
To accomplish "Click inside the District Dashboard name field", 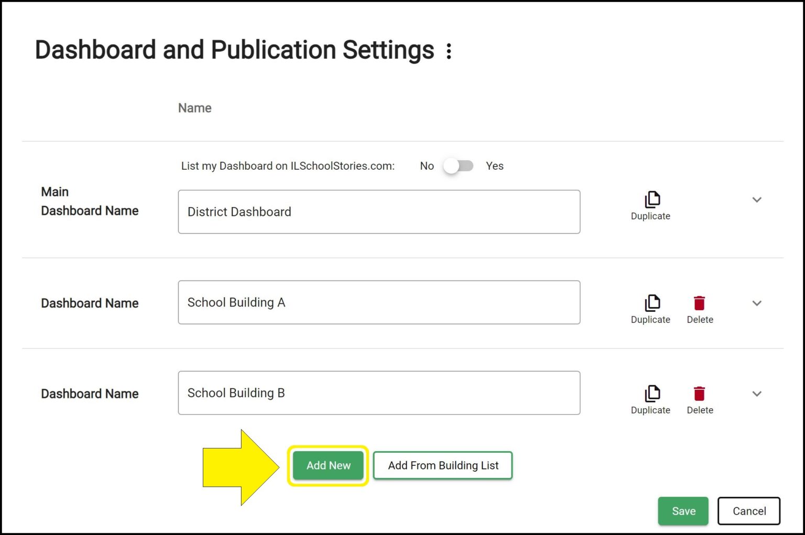I will [x=378, y=212].
